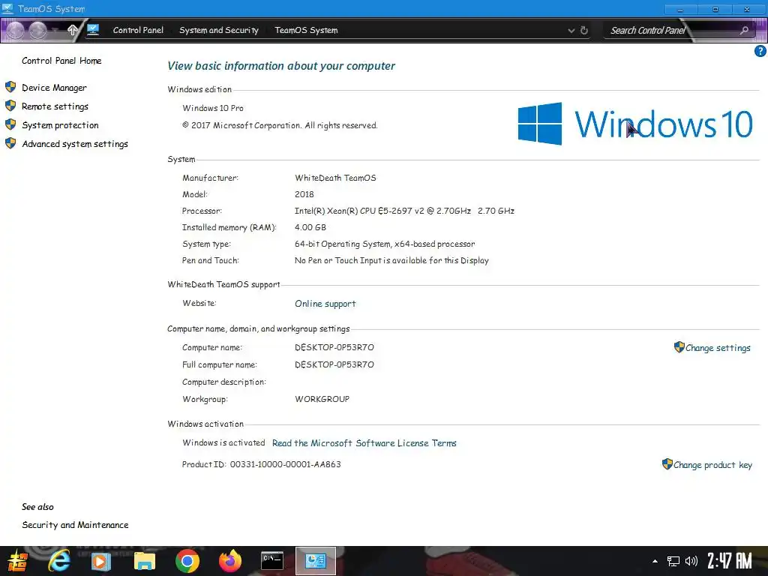Open Security and Maintenance
The image size is (768, 576).
[75, 525]
